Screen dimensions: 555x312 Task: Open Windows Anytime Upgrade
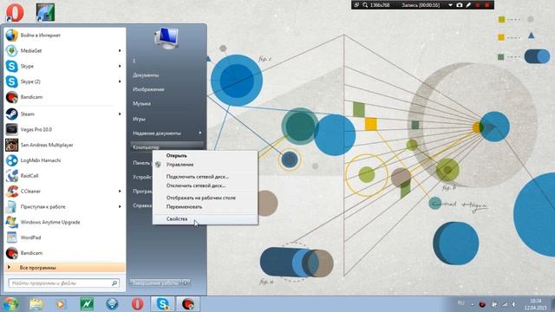pyautogui.click(x=64, y=222)
